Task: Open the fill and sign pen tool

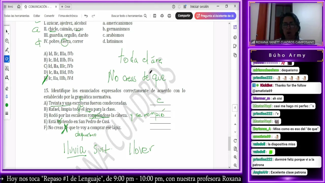Action: tap(7, 77)
